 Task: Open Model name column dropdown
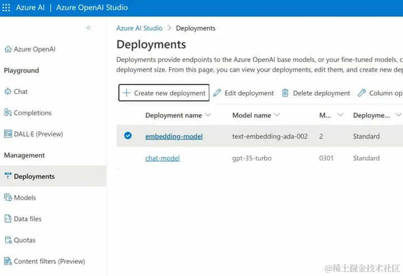(277, 115)
